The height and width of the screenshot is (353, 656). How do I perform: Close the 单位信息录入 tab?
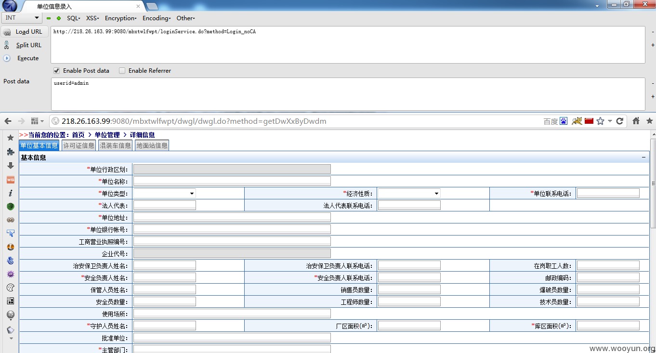[138, 6]
